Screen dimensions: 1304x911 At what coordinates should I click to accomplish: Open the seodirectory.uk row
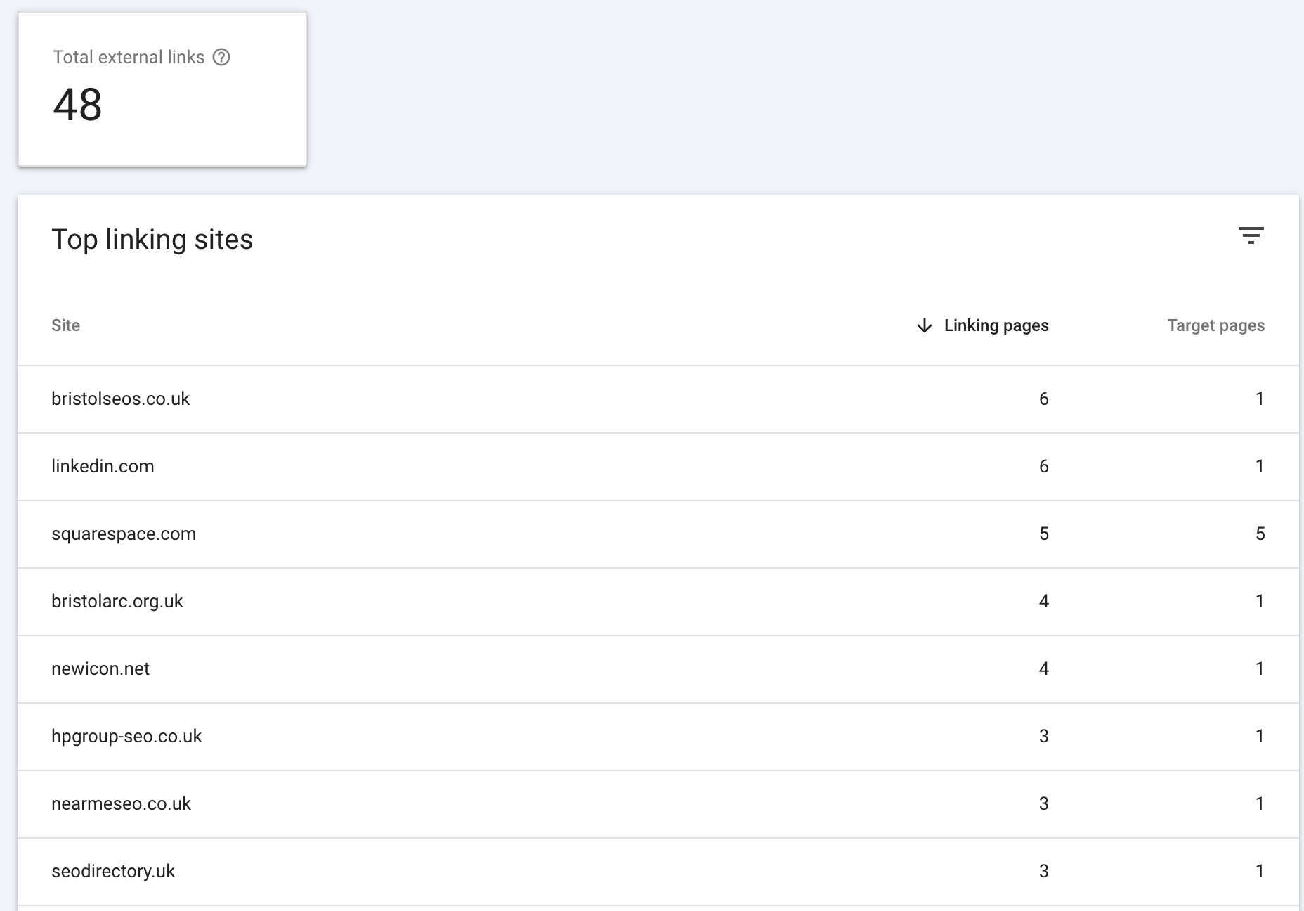click(658, 872)
